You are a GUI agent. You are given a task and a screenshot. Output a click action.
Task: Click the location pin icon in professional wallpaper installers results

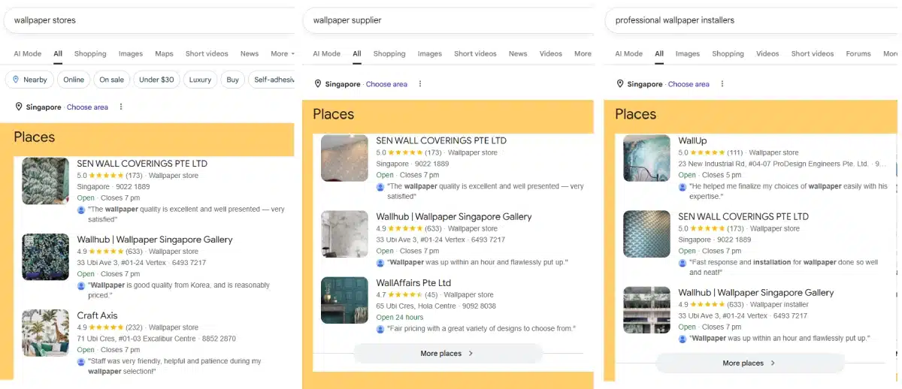[620, 84]
